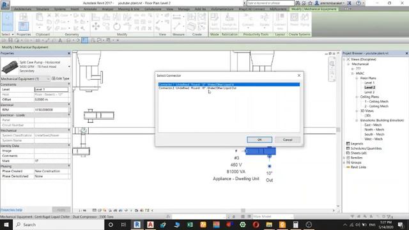The image size is (409, 230).
Task: Toggle the Properties palette icon in the ribbon
Action: 24,26
